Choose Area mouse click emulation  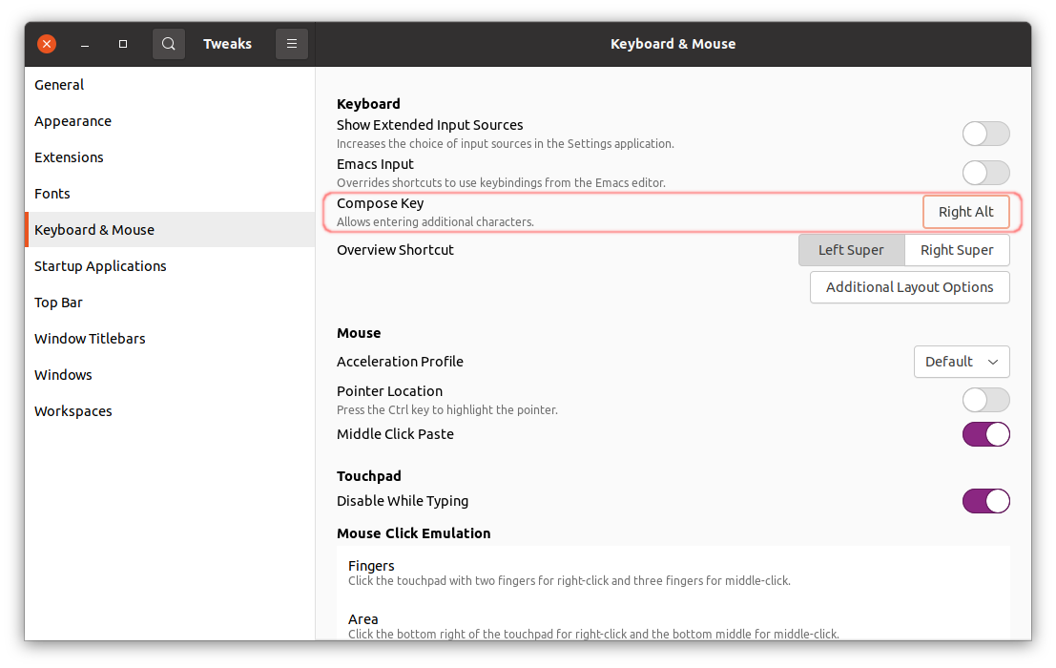pos(673,626)
